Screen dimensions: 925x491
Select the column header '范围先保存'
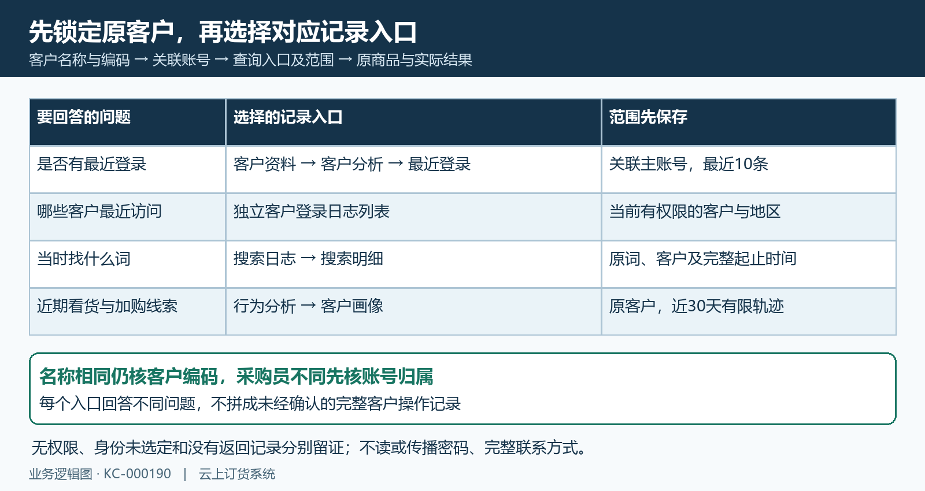pyautogui.click(x=749, y=122)
